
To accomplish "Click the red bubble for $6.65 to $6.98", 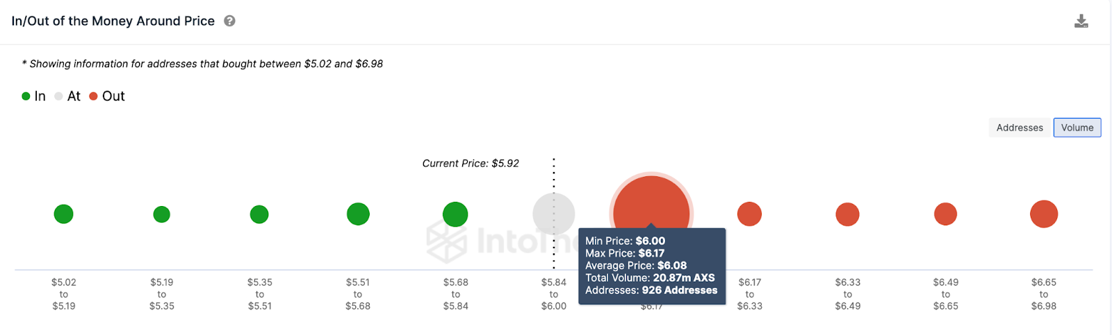I will click(x=1044, y=214).
